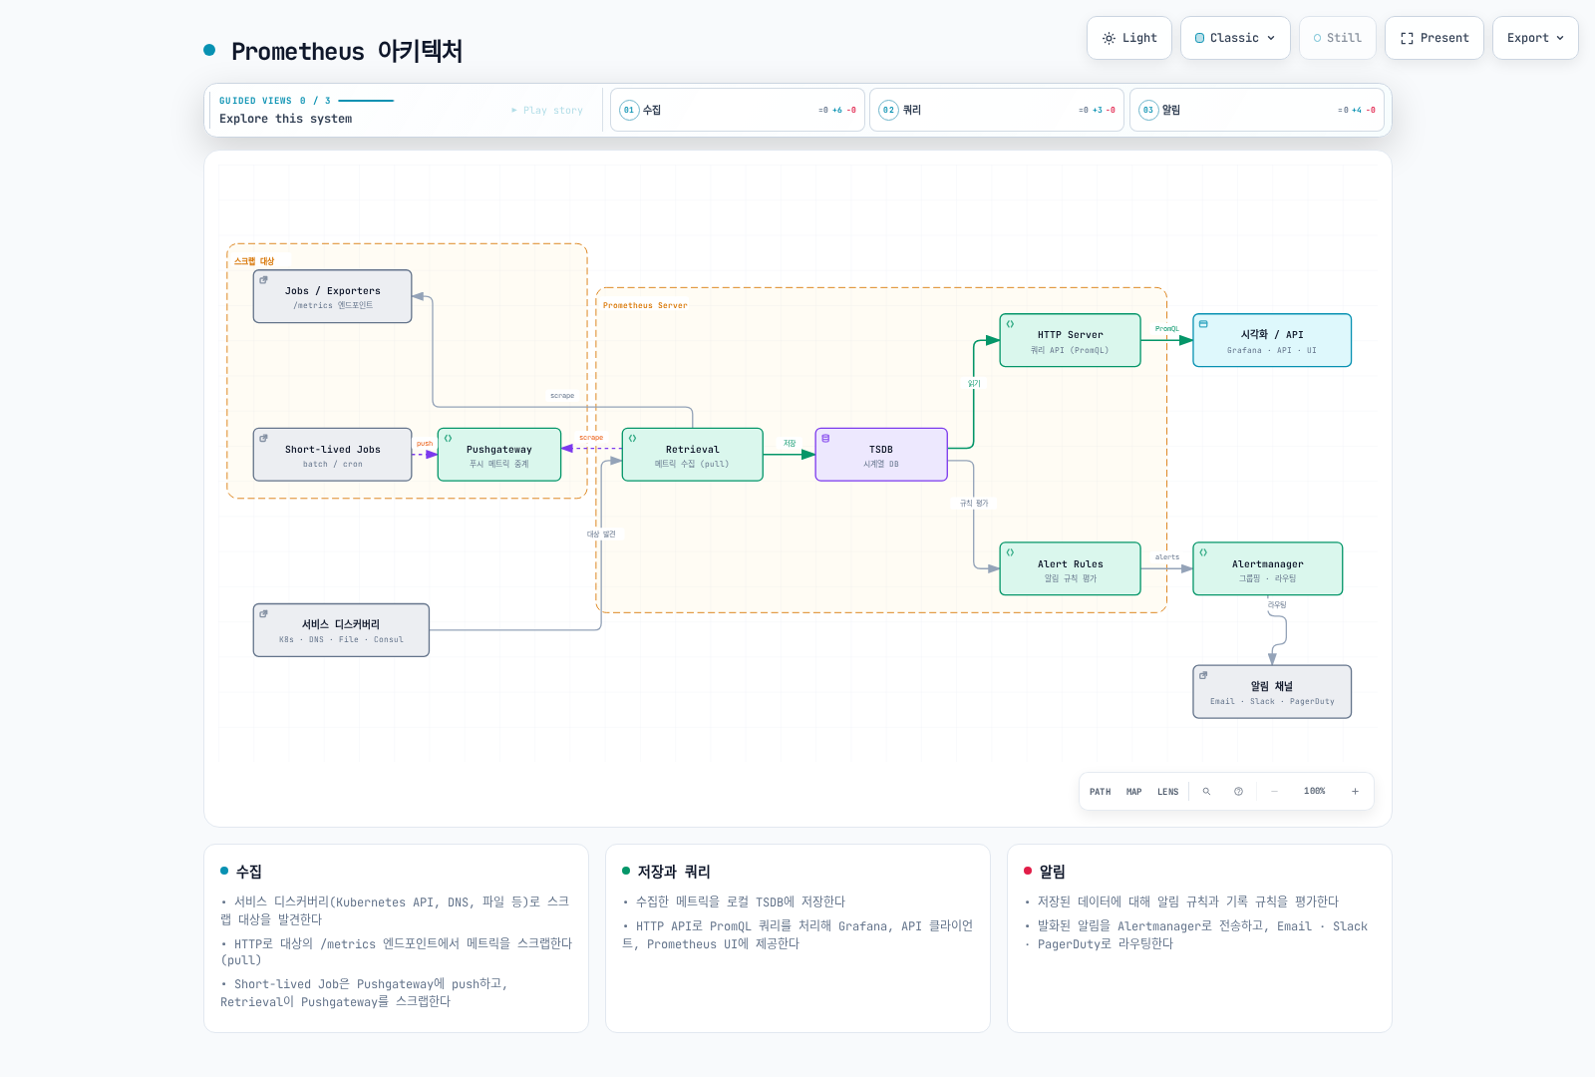Click the 'PromQL' edge label

click(1167, 329)
